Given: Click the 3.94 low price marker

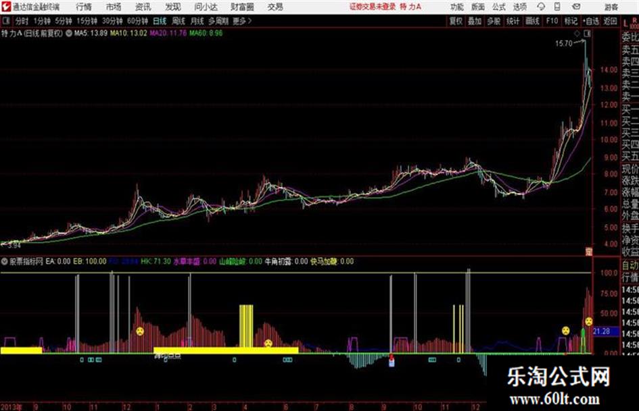Looking at the screenshot, I should 14,246.
